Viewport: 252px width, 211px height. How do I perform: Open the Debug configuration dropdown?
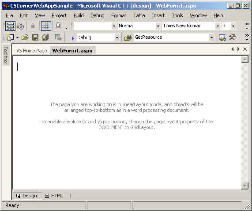[x=117, y=37]
